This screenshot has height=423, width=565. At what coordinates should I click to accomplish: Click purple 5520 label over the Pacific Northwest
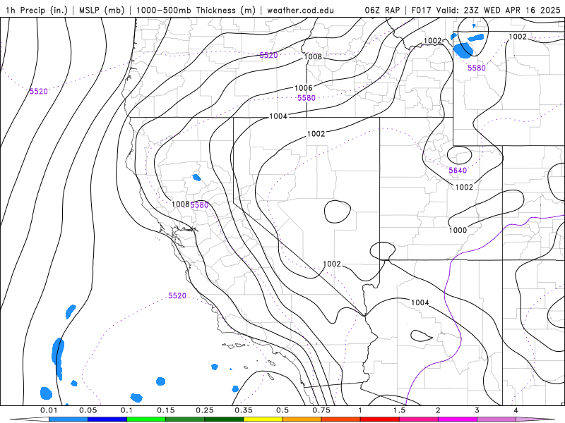pos(269,55)
